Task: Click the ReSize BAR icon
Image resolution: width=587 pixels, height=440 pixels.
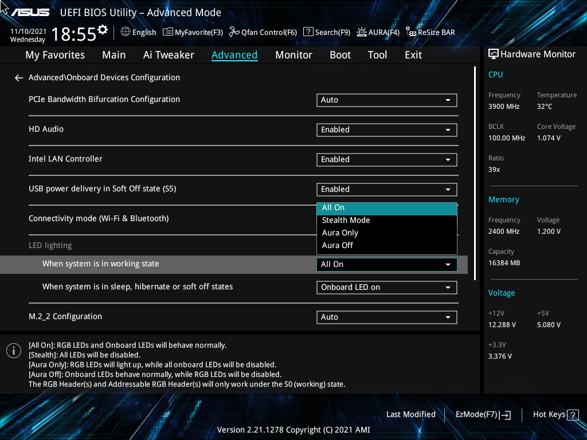Action: point(411,32)
